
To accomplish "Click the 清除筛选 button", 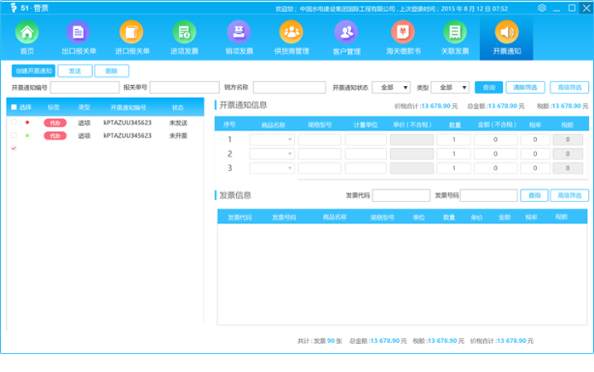I will click(x=525, y=87).
